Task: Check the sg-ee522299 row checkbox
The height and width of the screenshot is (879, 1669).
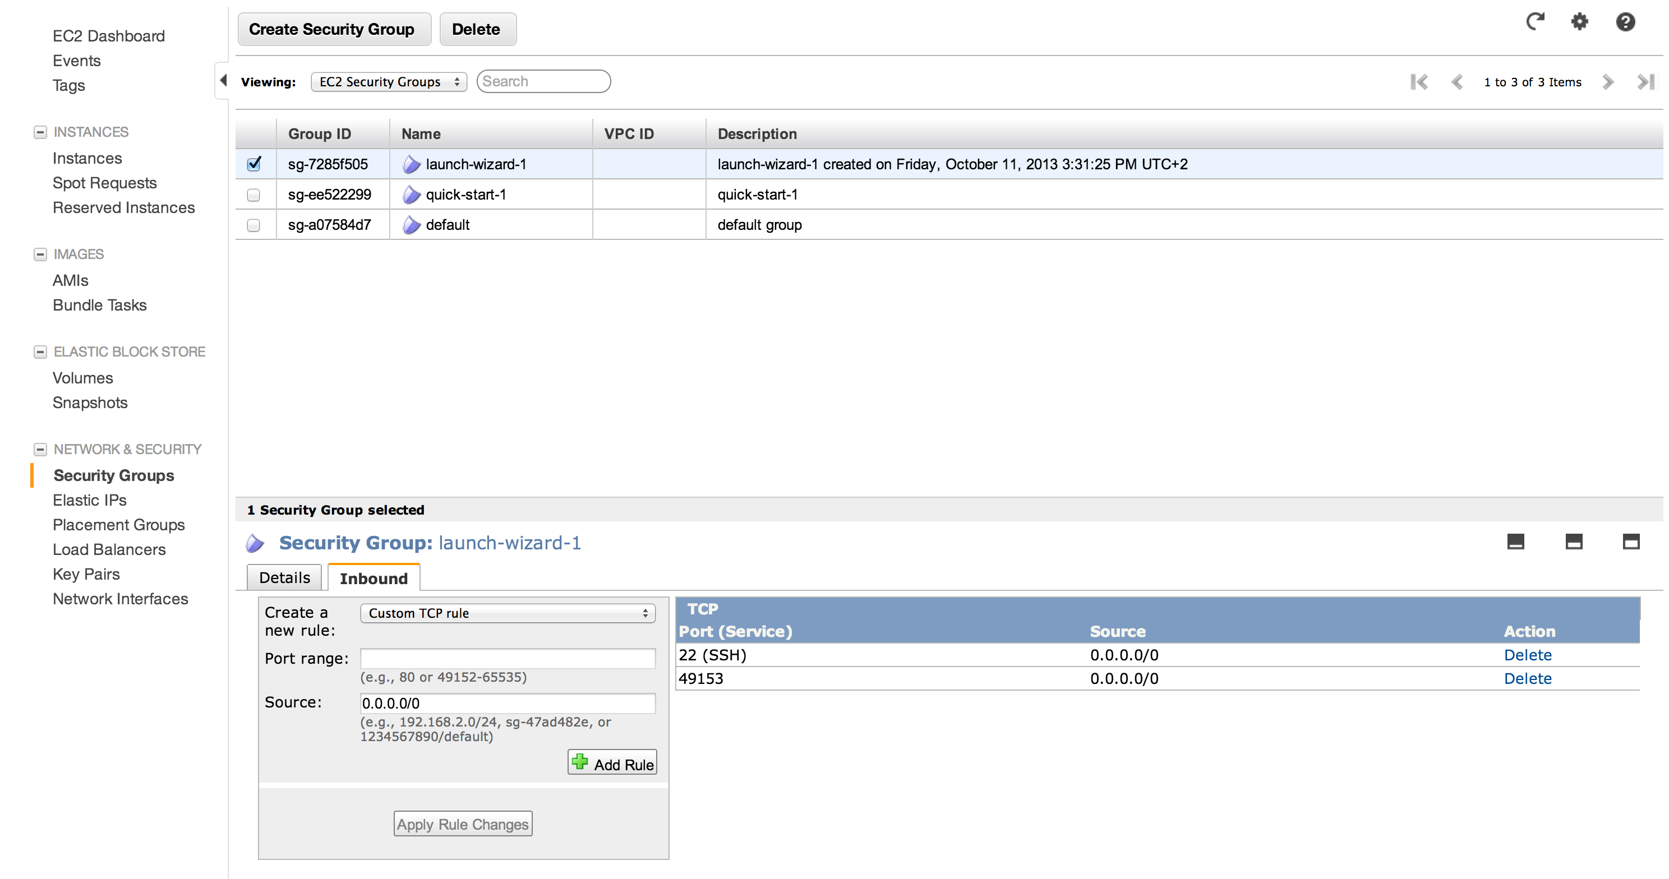Action: click(x=254, y=195)
